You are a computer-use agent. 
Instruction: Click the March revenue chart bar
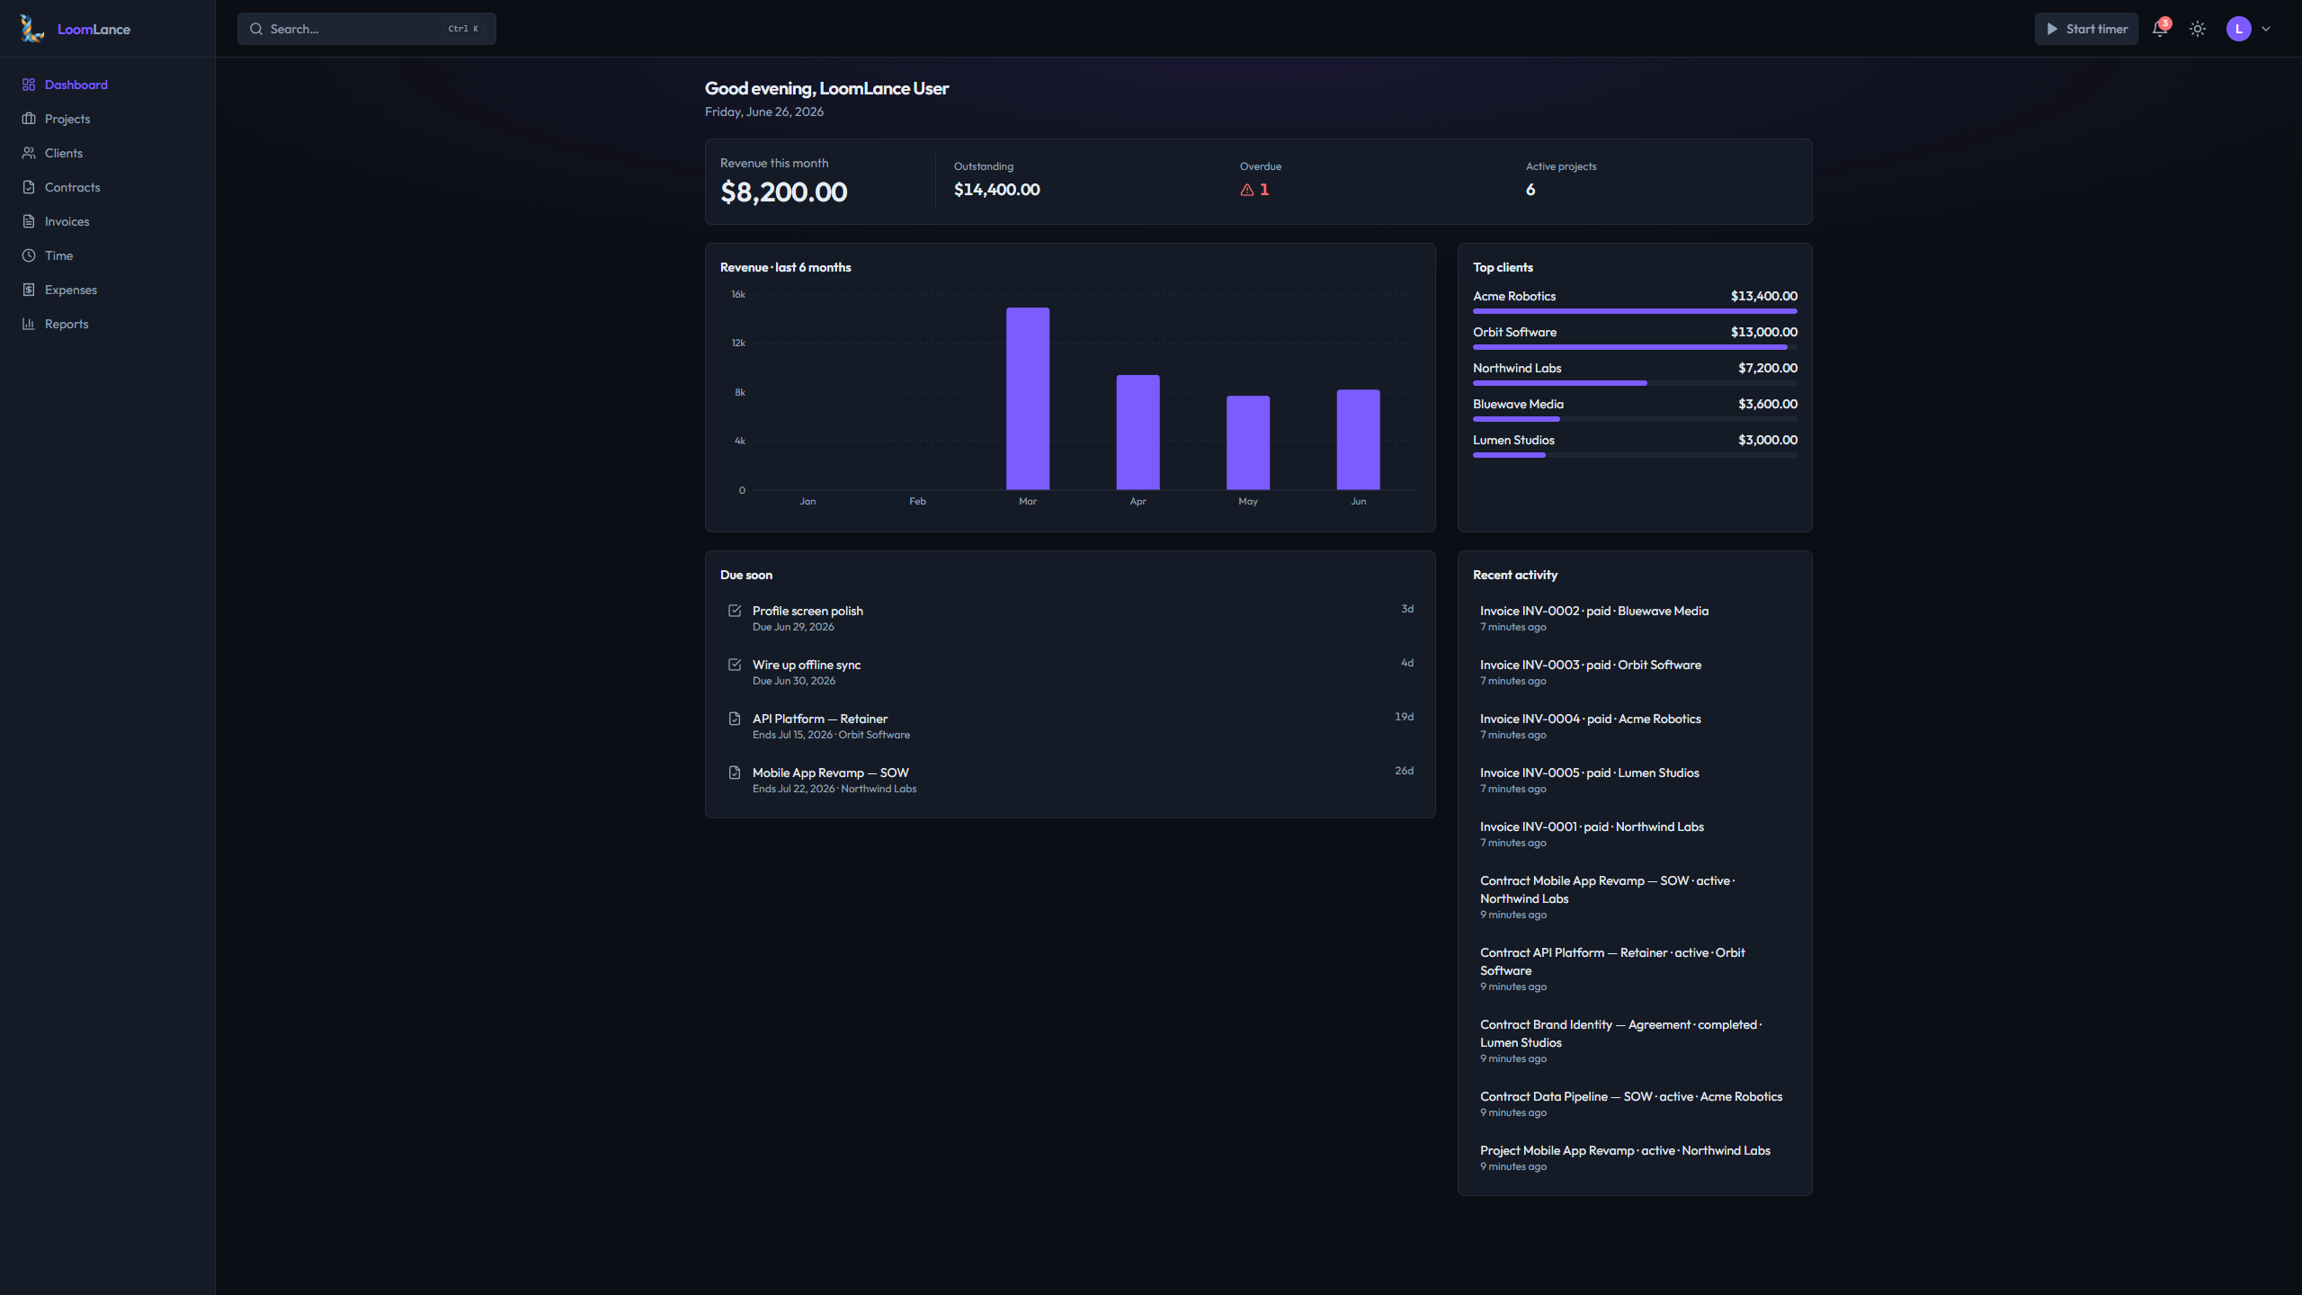pos(1028,398)
